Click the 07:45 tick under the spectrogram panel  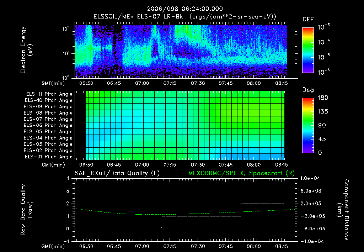pos(225,83)
